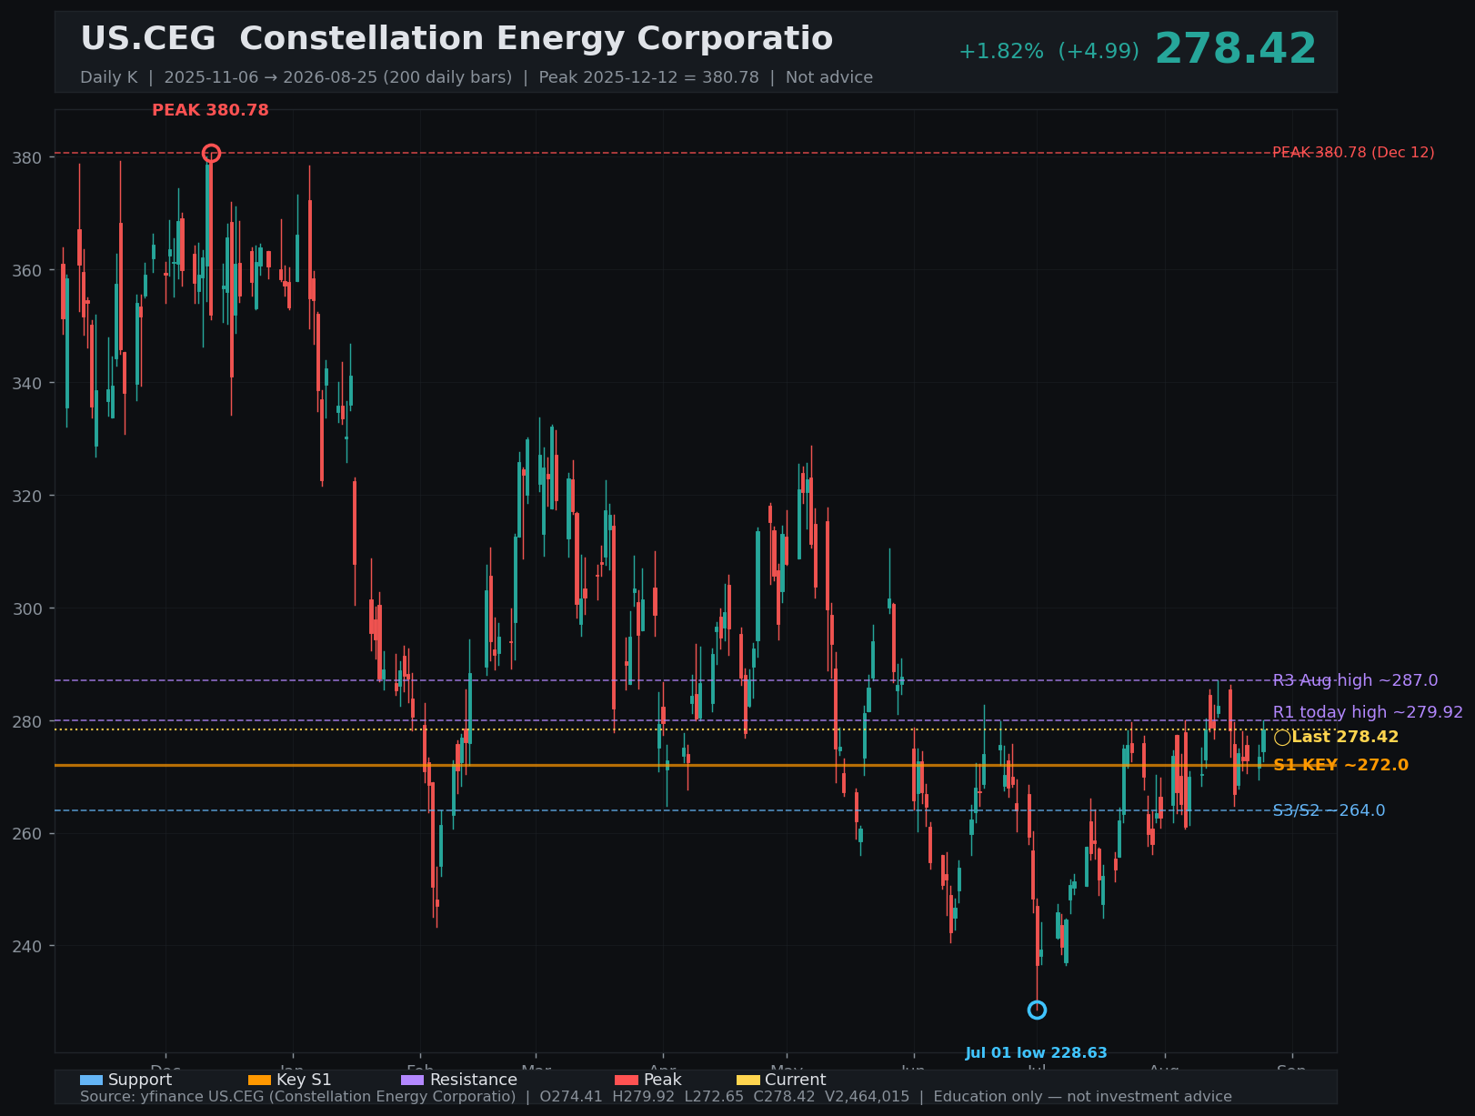
Task: Click the yellow Last price circle marker
Action: pos(1282,738)
